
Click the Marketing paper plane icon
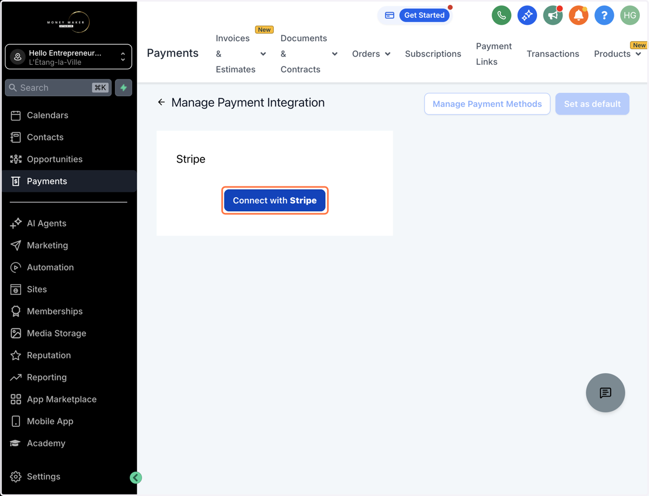coord(16,245)
